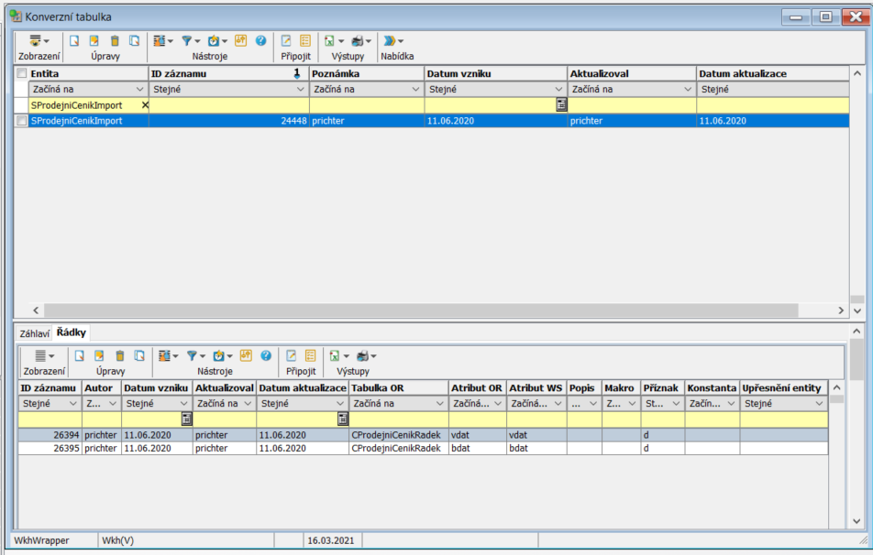Check the SProdejniCenikImport row checkbox

[x=21, y=121]
